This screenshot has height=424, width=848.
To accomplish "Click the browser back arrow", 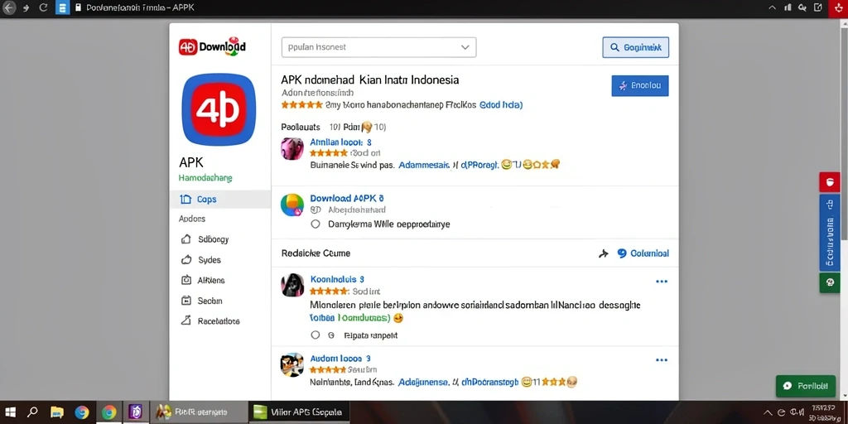I will tap(9, 8).
